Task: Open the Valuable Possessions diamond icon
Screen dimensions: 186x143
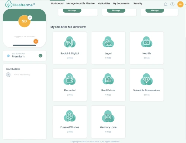Action: (147, 79)
